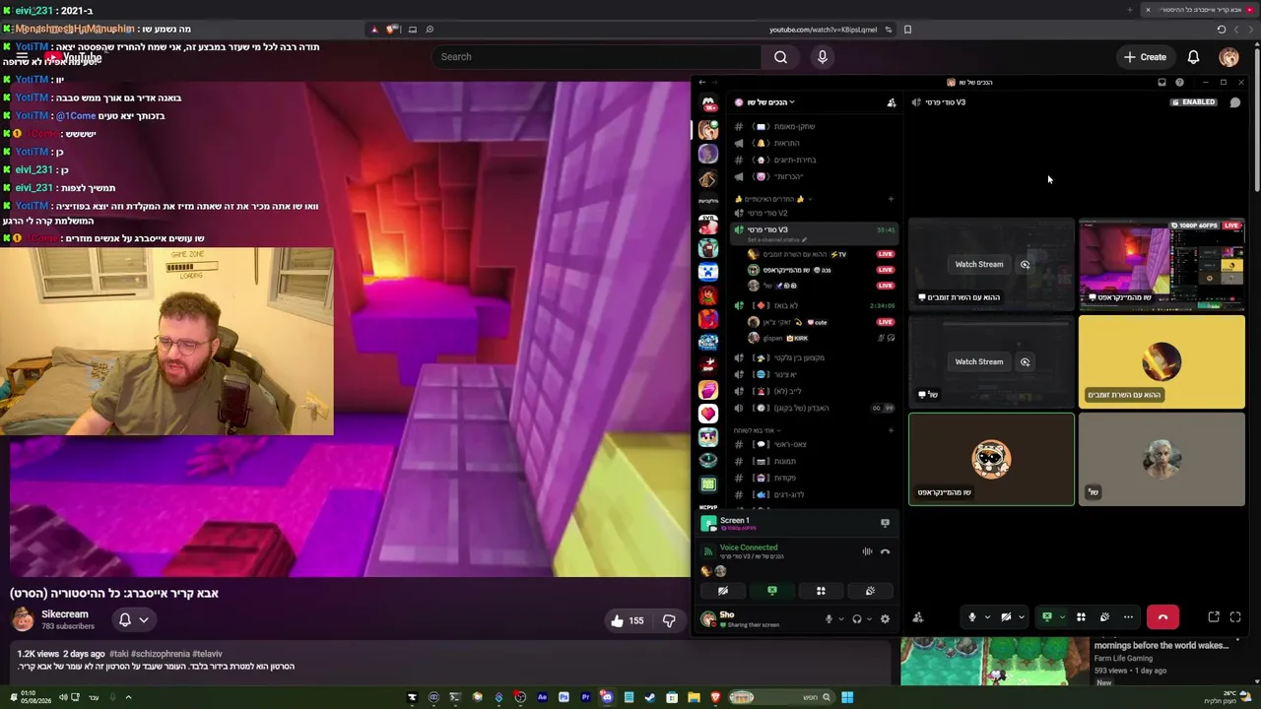Image resolution: width=1261 pixels, height=709 pixels.
Task: Open activities button in voice panel
Action: tap(821, 591)
